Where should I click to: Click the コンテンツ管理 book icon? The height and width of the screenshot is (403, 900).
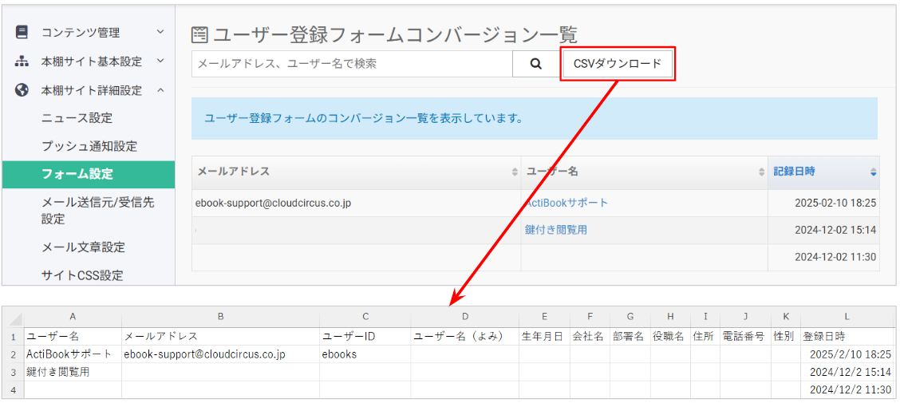pos(22,32)
